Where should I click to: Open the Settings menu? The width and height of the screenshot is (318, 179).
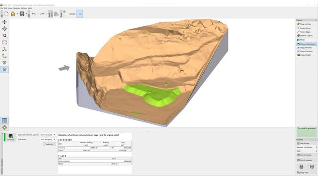(24, 8)
